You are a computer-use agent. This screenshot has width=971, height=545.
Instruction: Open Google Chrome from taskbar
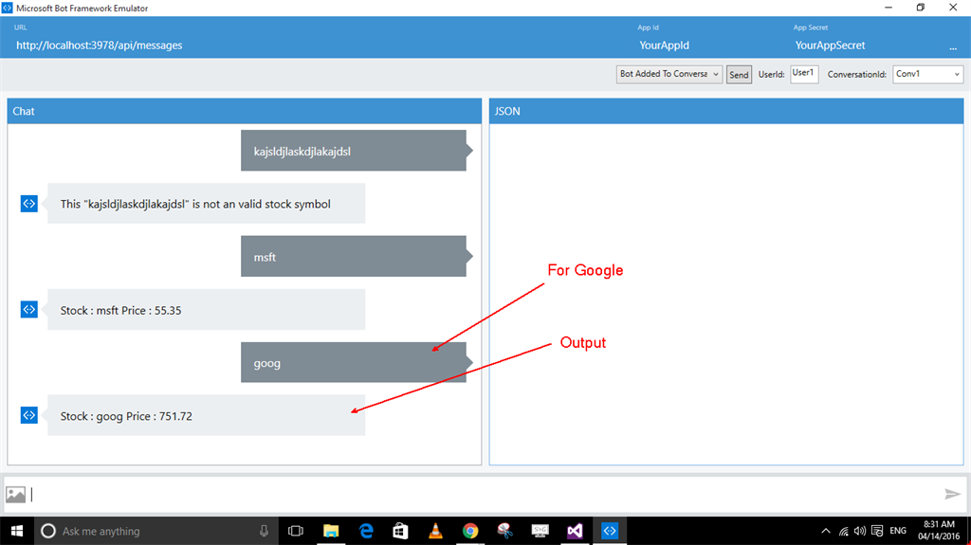pos(470,531)
